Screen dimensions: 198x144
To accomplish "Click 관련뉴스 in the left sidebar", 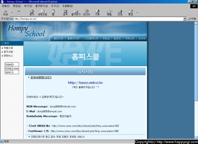I will pos(8,56).
